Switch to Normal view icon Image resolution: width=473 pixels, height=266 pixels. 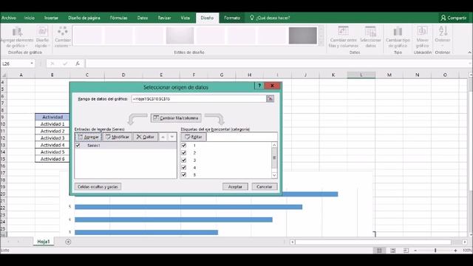point(379,250)
